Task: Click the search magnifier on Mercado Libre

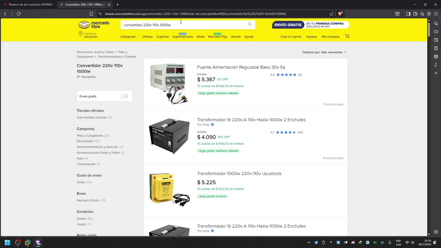Action: point(250,24)
